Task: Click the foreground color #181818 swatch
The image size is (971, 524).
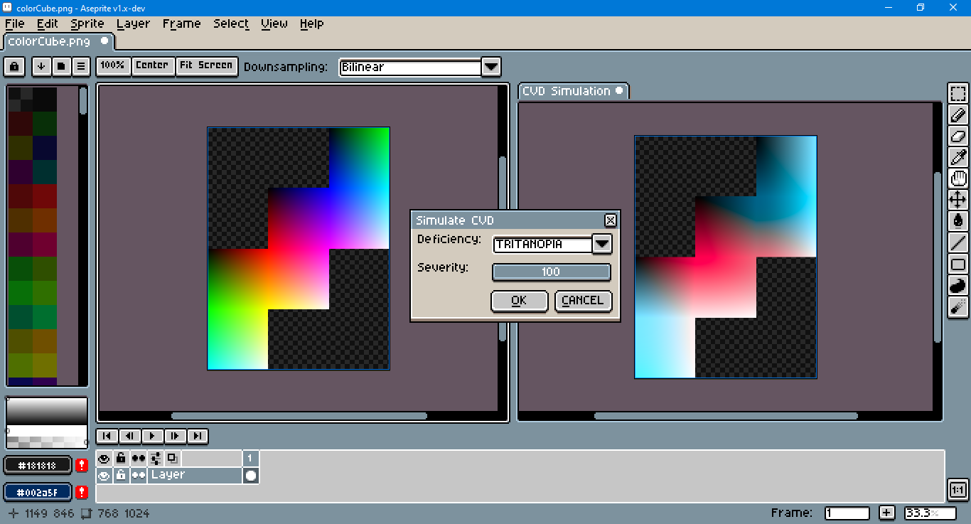Action: click(x=38, y=466)
